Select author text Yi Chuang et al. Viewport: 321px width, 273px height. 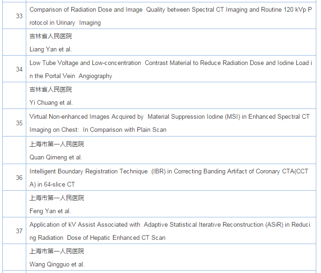[x=51, y=102]
